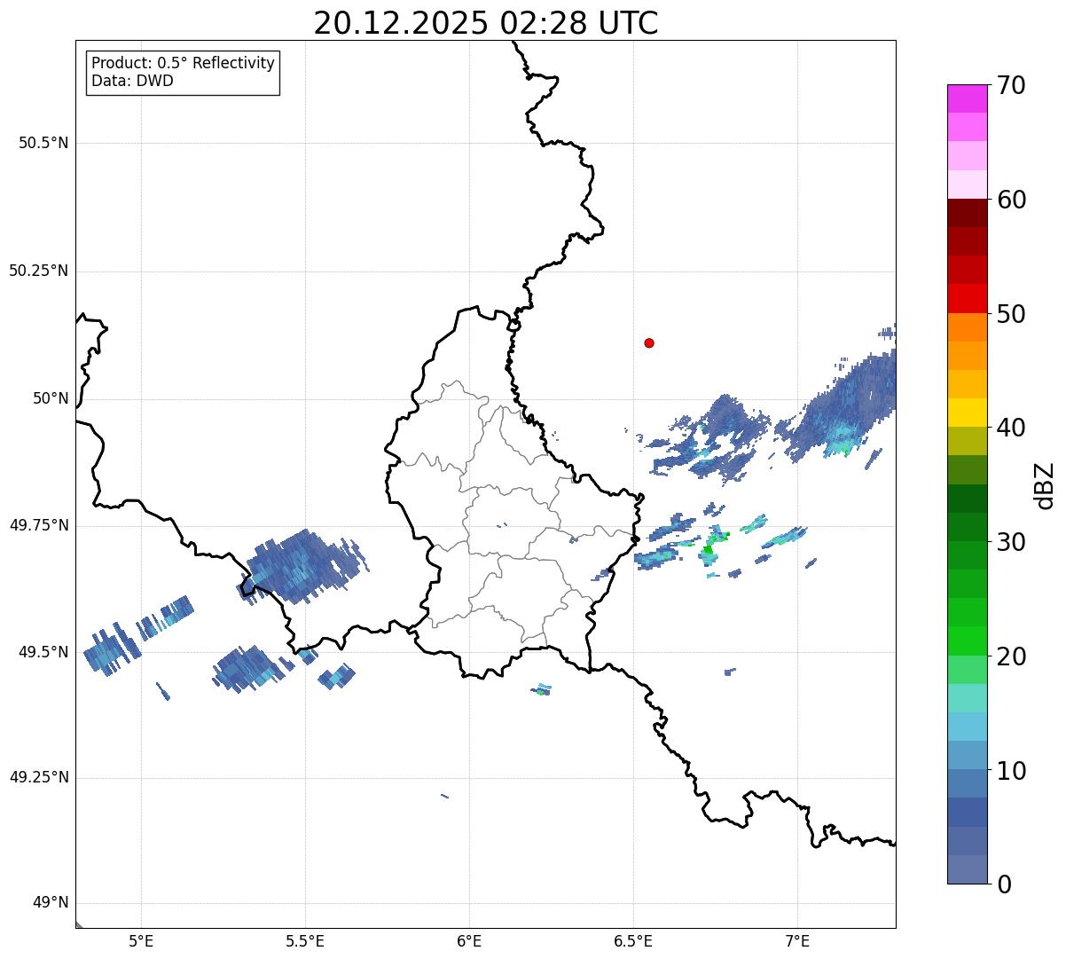Click the "Product: 0.5° Reflectivity" label
Screen dimensions: 1066x959
(183, 64)
